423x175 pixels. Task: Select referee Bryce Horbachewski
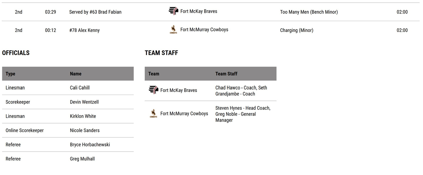[90, 145]
